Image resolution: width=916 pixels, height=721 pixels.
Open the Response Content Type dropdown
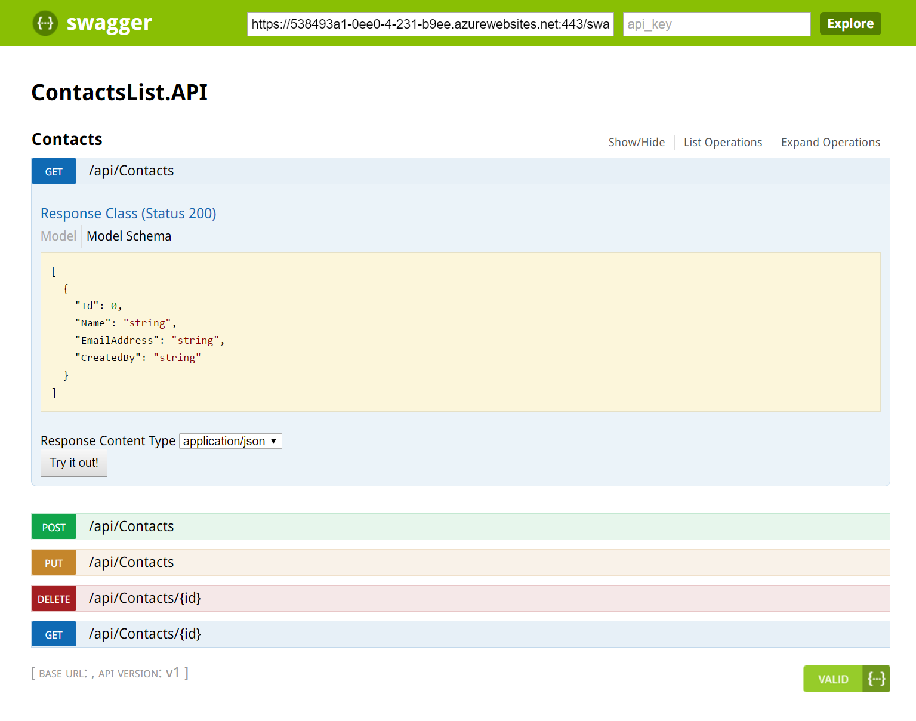230,441
